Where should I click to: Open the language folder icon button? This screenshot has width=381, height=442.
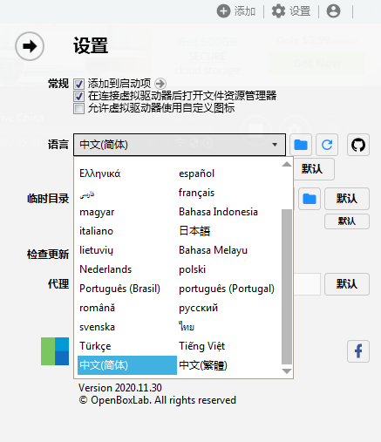coord(301,145)
